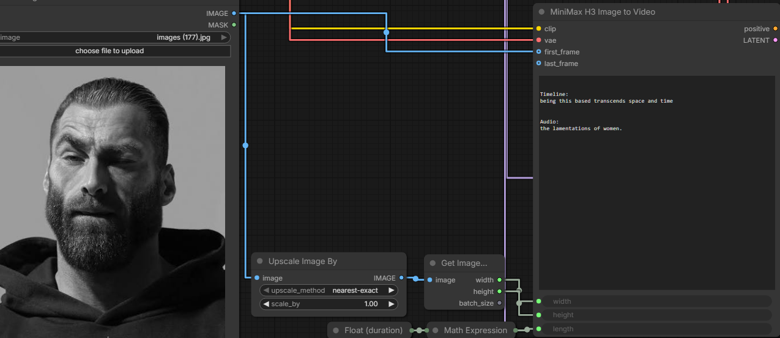Click the link midpoint on the first_frame wire
The width and height of the screenshot is (780, 338).
click(x=386, y=32)
